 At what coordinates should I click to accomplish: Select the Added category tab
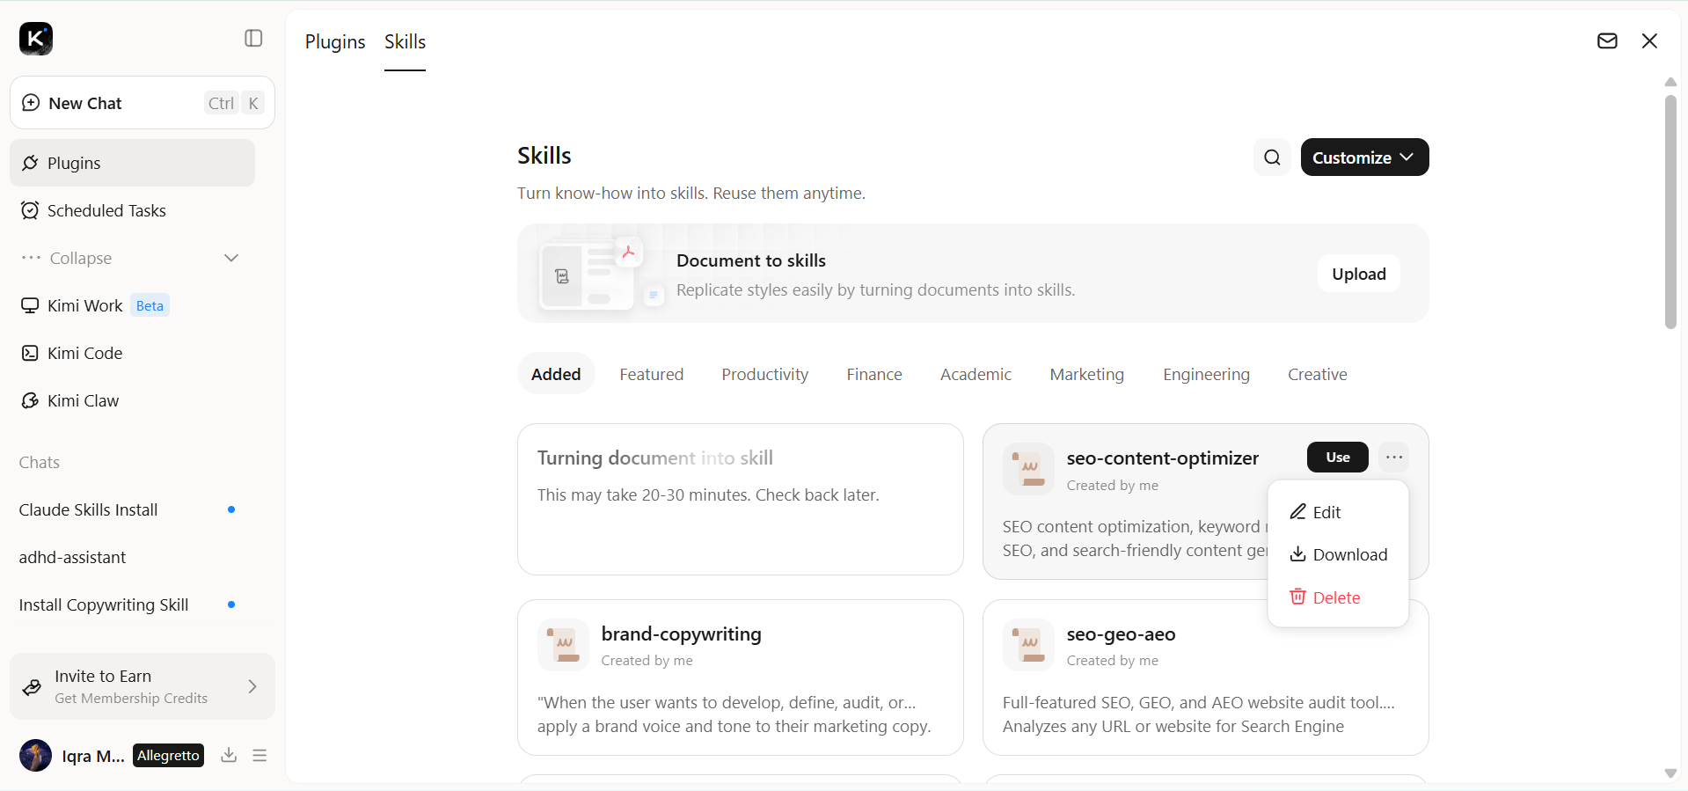click(x=556, y=374)
